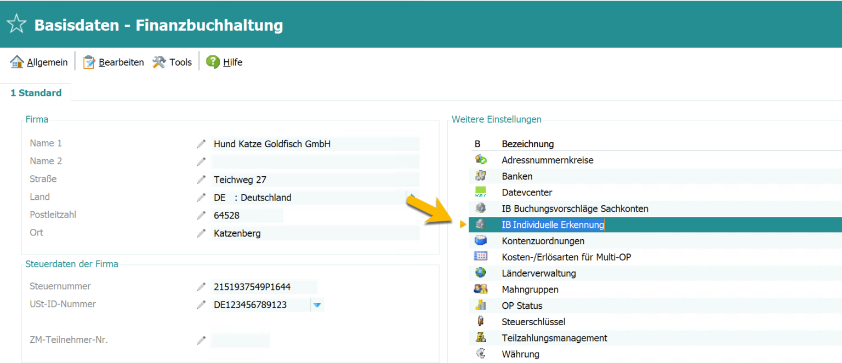Click edit pencil next to Name 1
Viewport: 842px width, 363px height.
click(x=201, y=144)
